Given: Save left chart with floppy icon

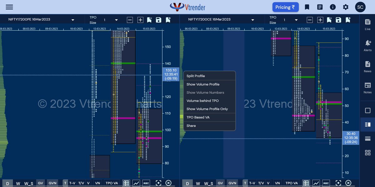Looking at the screenshot, I should coord(158,20).
